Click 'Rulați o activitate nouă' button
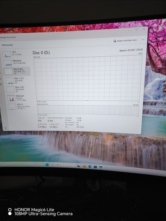 (125, 41)
